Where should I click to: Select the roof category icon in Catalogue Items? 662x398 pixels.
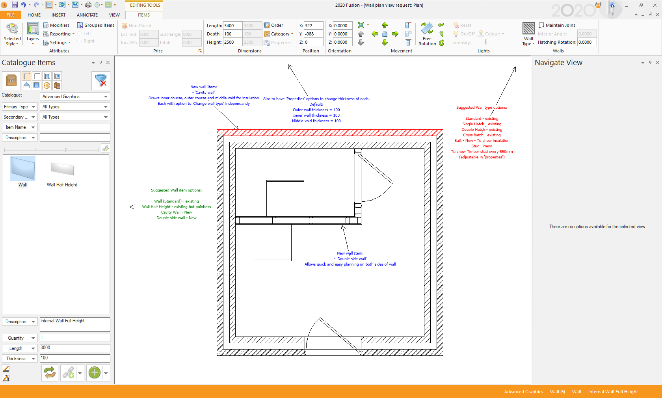26,86
